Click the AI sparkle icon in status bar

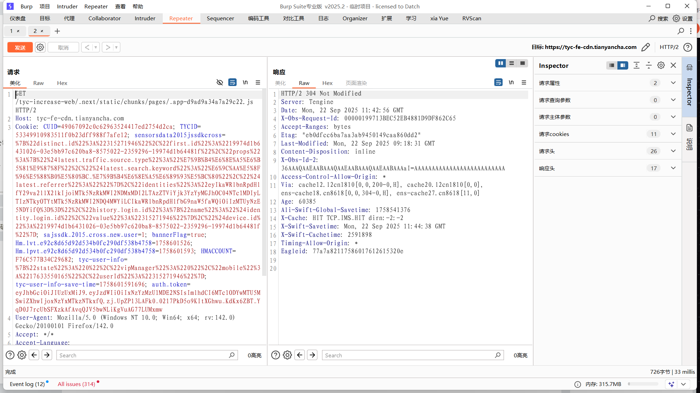tap(671, 384)
